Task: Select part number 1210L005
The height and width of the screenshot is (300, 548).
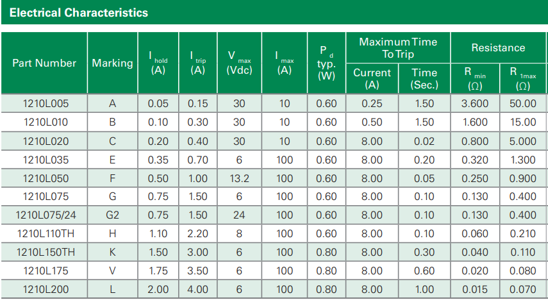Action: coord(45,103)
